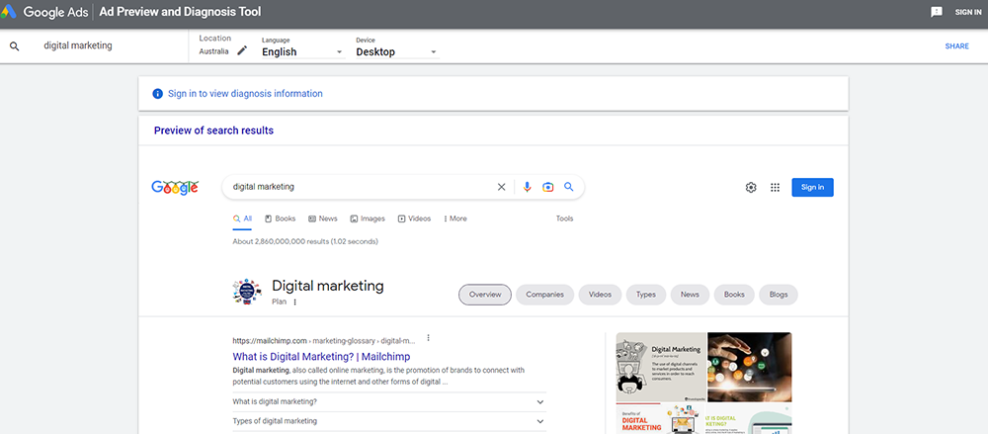This screenshot has width=988, height=434.
Task: Search by image with the camera icon
Action: [x=548, y=187]
